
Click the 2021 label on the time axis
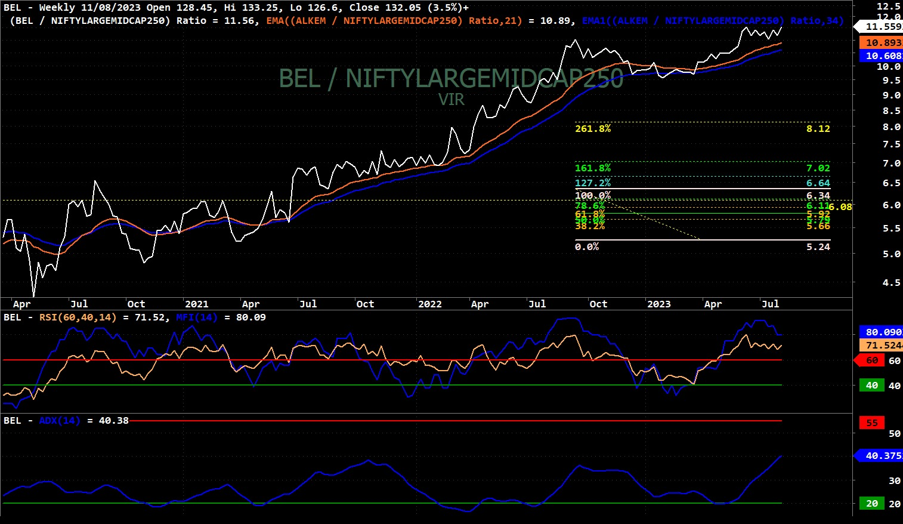point(196,304)
